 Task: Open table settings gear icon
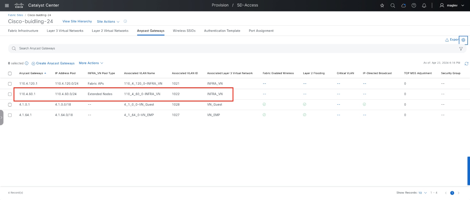pyautogui.click(x=463, y=40)
